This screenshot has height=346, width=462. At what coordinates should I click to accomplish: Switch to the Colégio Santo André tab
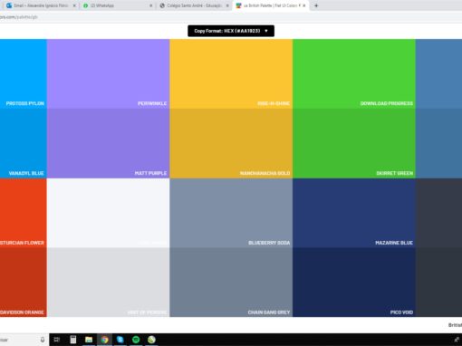194,5
